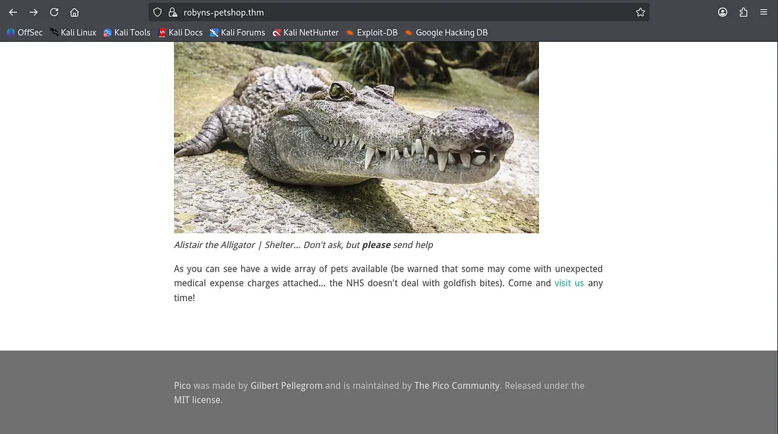
Task: Reload the page with the refresh icon
Action: pyautogui.click(x=54, y=12)
